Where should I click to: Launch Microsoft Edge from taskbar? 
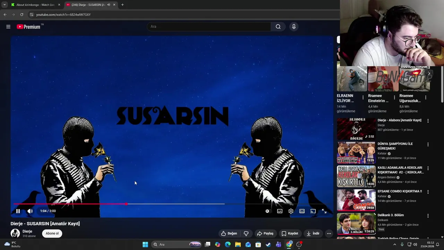point(228,244)
